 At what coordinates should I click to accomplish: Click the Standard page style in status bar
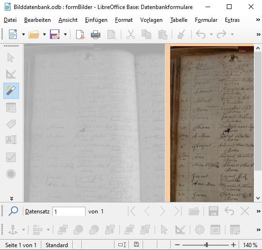pyautogui.click(x=57, y=245)
